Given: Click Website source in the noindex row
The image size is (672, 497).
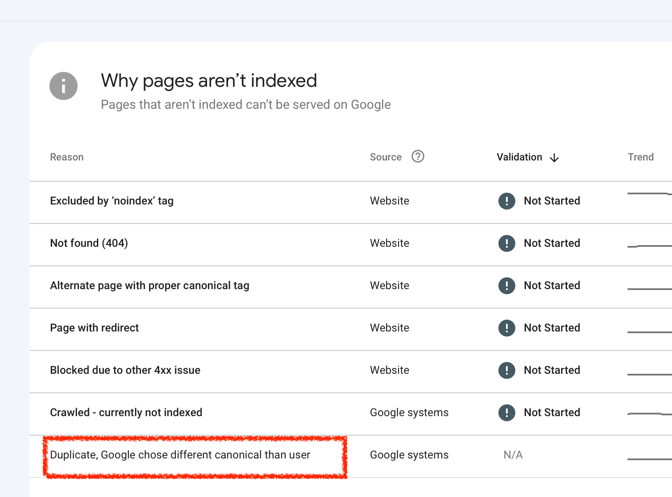Looking at the screenshot, I should click(390, 201).
